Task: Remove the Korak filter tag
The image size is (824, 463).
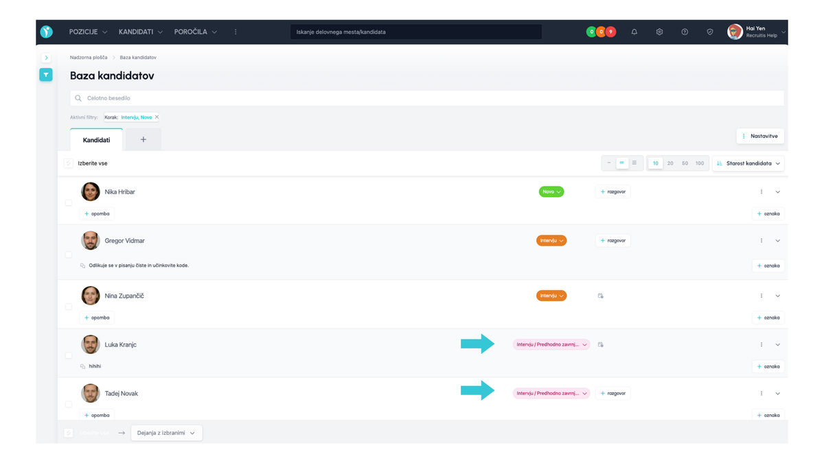Action: (157, 117)
